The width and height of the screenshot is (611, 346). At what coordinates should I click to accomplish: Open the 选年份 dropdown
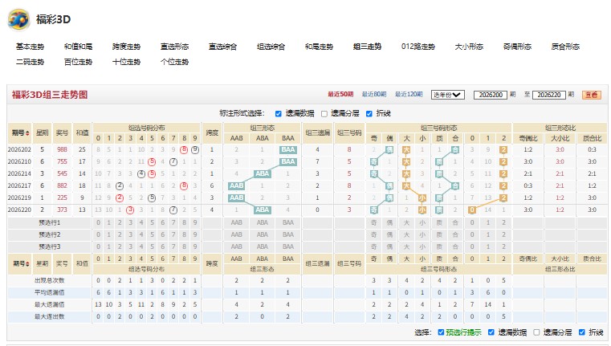[447, 95]
